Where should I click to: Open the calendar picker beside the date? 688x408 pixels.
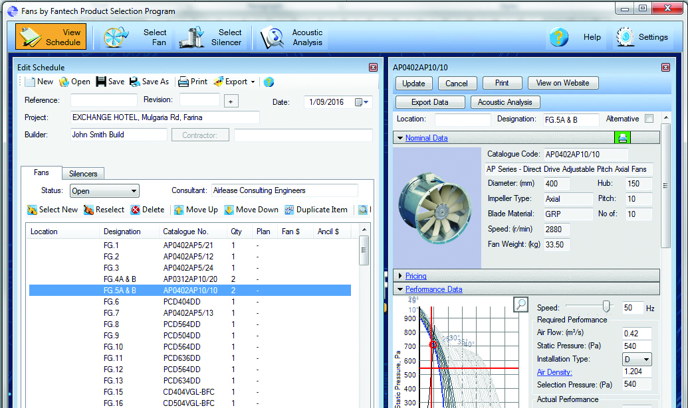(362, 102)
